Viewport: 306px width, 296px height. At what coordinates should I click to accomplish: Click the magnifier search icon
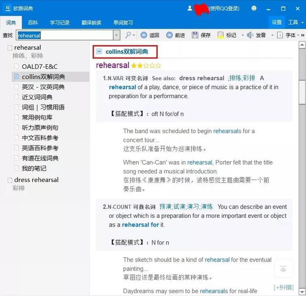[128, 35]
